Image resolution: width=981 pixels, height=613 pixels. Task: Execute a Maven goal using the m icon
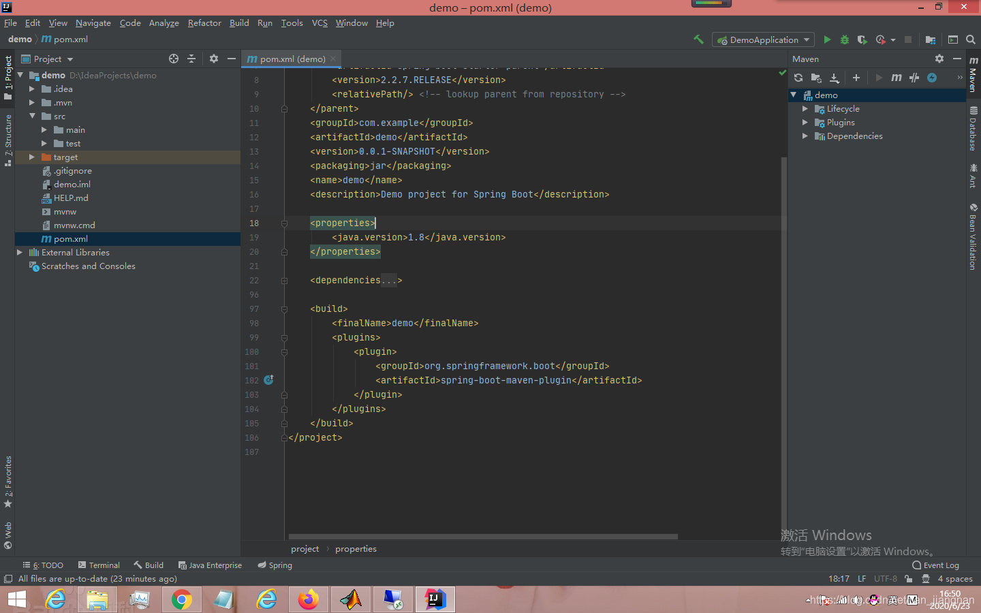coord(897,78)
